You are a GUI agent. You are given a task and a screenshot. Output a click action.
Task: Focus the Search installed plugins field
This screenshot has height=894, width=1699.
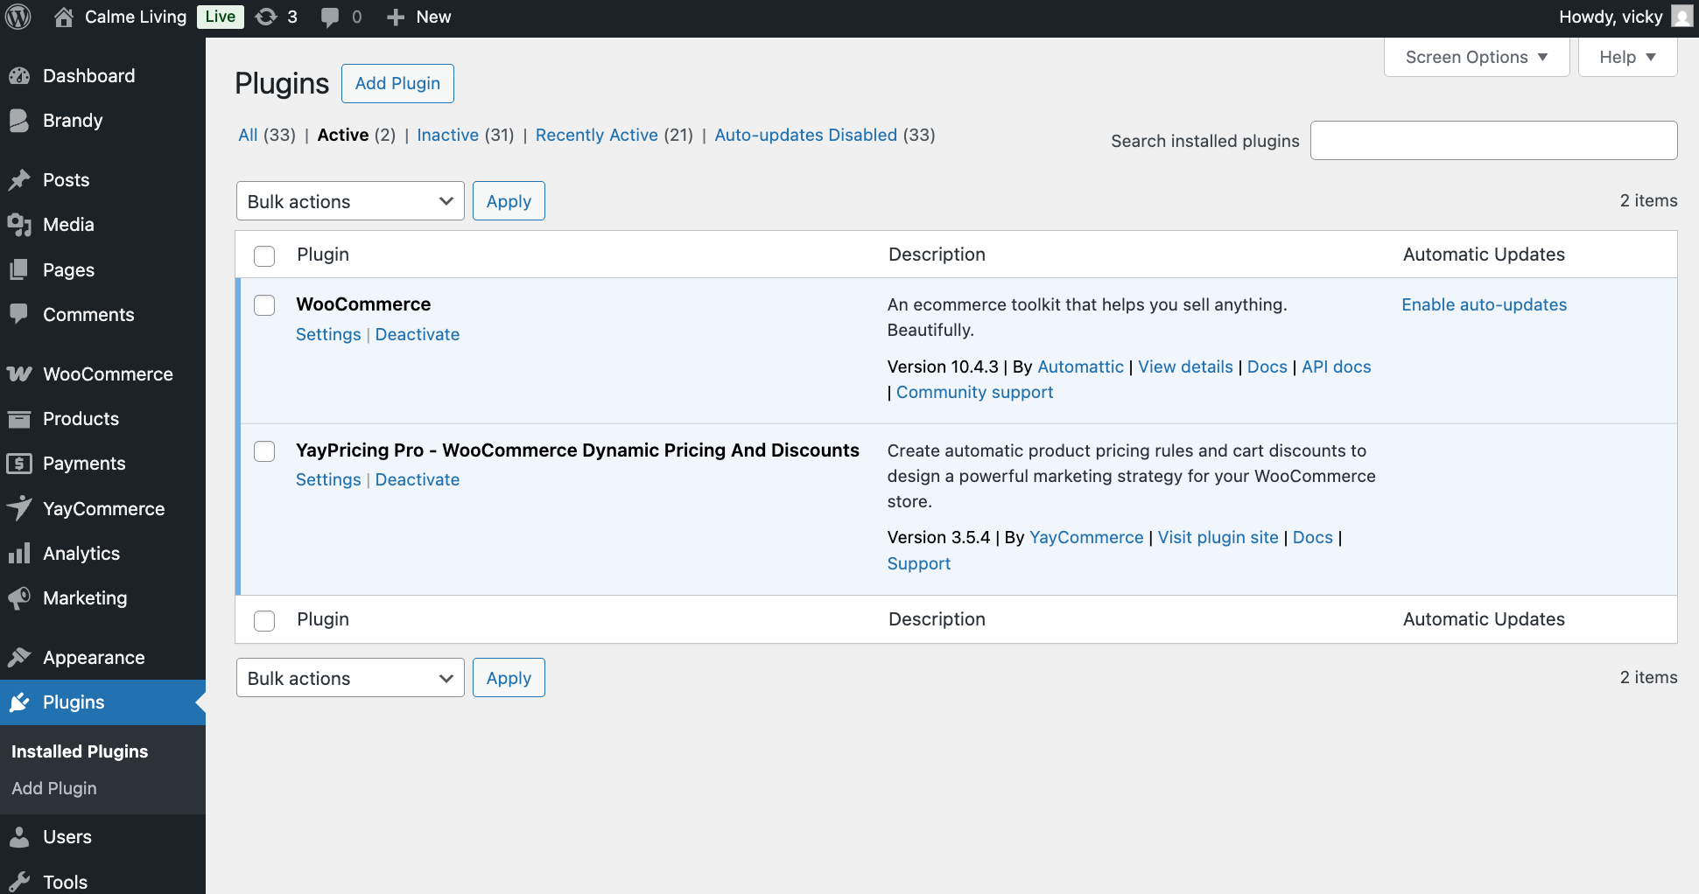(x=1493, y=141)
